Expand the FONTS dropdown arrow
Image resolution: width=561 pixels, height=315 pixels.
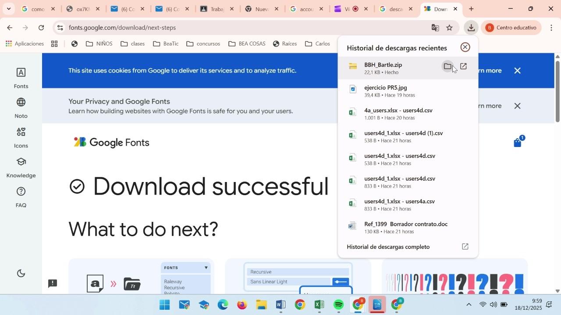pyautogui.click(x=206, y=267)
